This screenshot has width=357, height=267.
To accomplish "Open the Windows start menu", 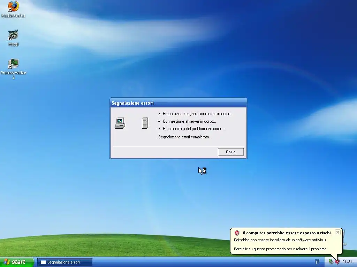I will click(17, 262).
